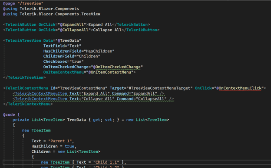Click the OnItemContextMenu attribute name
The width and height of the screenshot is (271, 168).
(63, 72)
